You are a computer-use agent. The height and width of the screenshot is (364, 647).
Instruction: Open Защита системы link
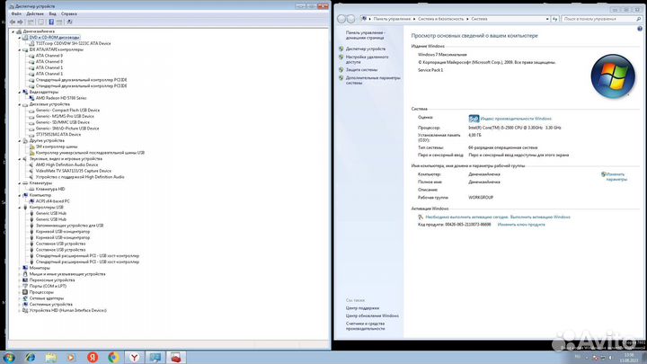tap(361, 70)
